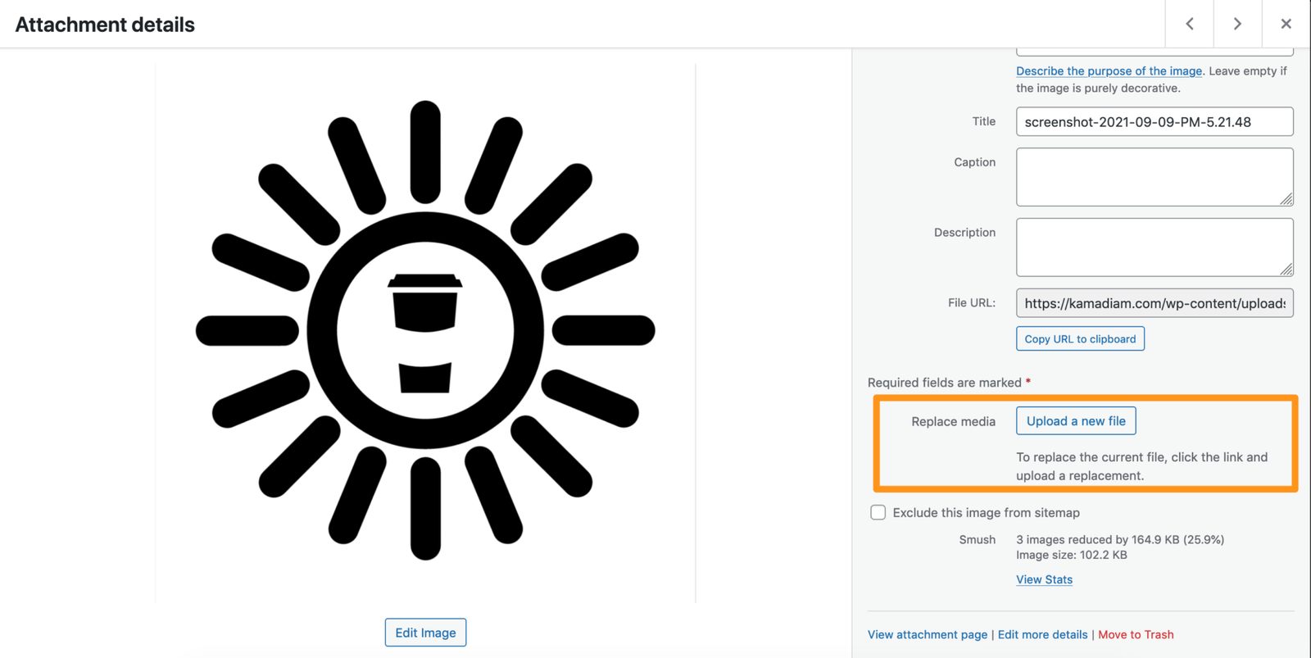Viewport: 1311px width, 658px height.
Task: Open the Smush View Stats link
Action: coord(1044,579)
